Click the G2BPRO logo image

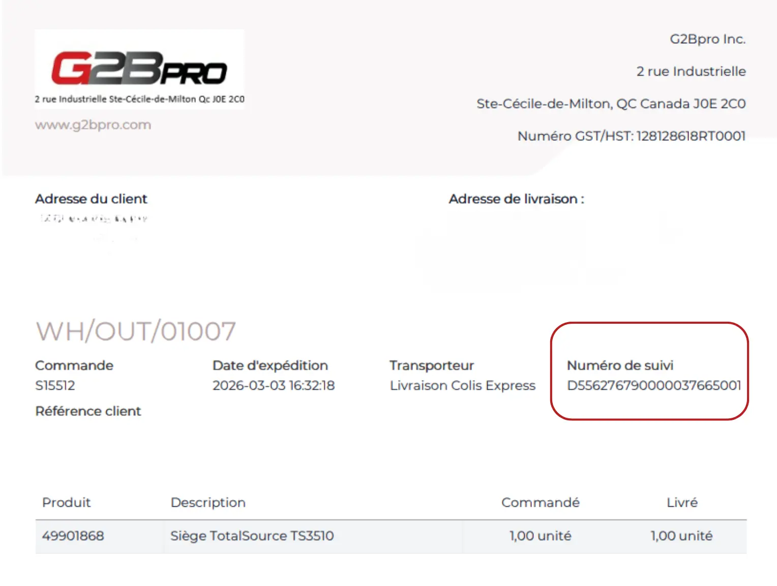pos(139,69)
